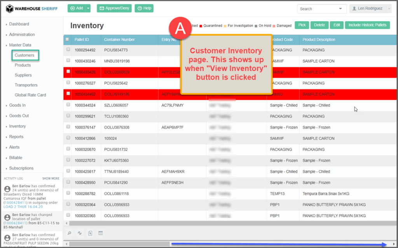Click the Container Number column header
398x248 pixels.
pos(119,40)
